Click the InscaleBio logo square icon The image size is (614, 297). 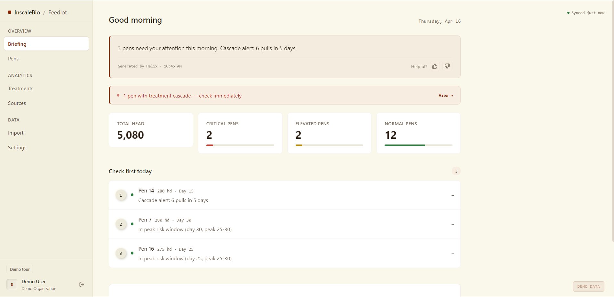10,12
